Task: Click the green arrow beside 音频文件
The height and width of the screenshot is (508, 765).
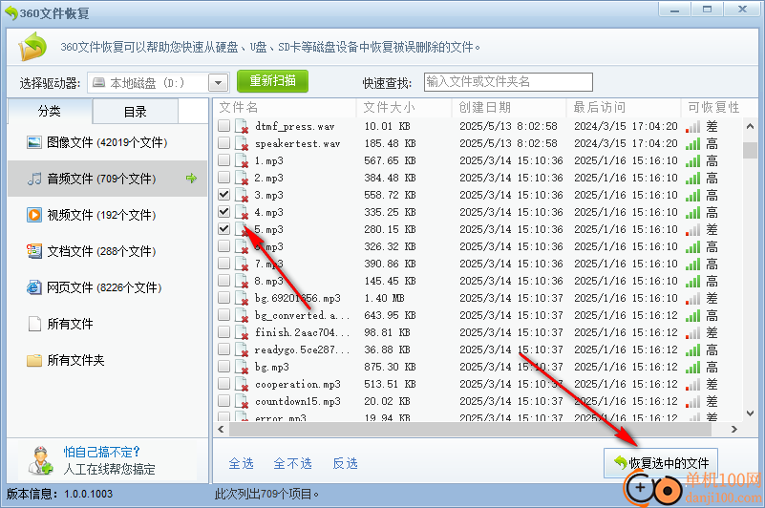Action: [191, 179]
